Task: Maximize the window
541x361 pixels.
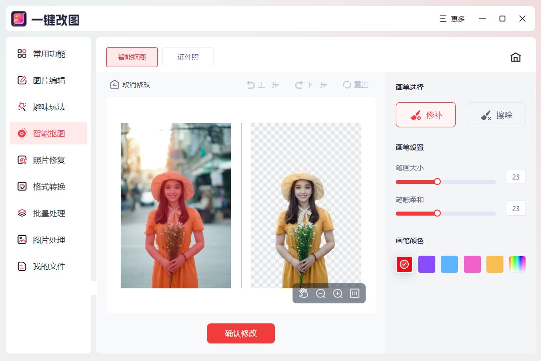Action: (502, 19)
